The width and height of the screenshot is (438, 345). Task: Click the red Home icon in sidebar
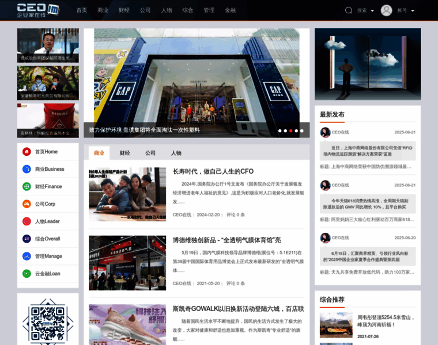(27, 152)
